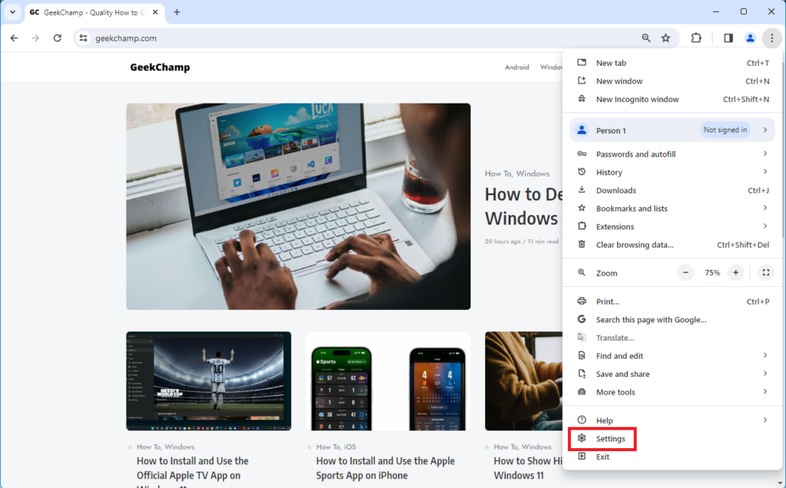Open the side panel icon

pyautogui.click(x=728, y=38)
